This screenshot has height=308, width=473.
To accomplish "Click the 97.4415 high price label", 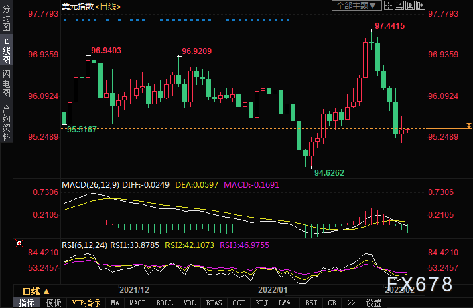I will click(389, 26).
